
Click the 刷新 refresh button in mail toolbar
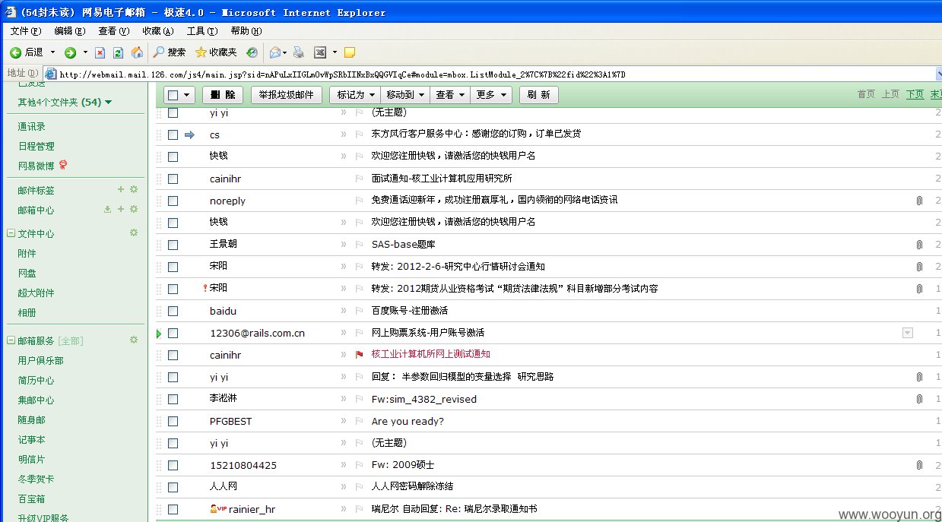click(x=538, y=95)
